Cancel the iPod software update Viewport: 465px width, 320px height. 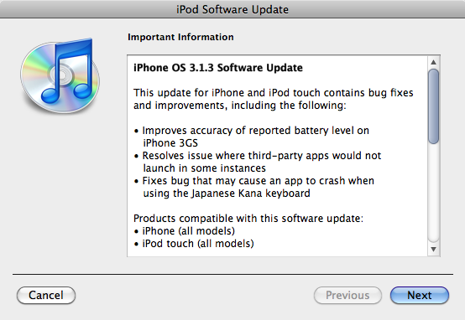(46, 295)
